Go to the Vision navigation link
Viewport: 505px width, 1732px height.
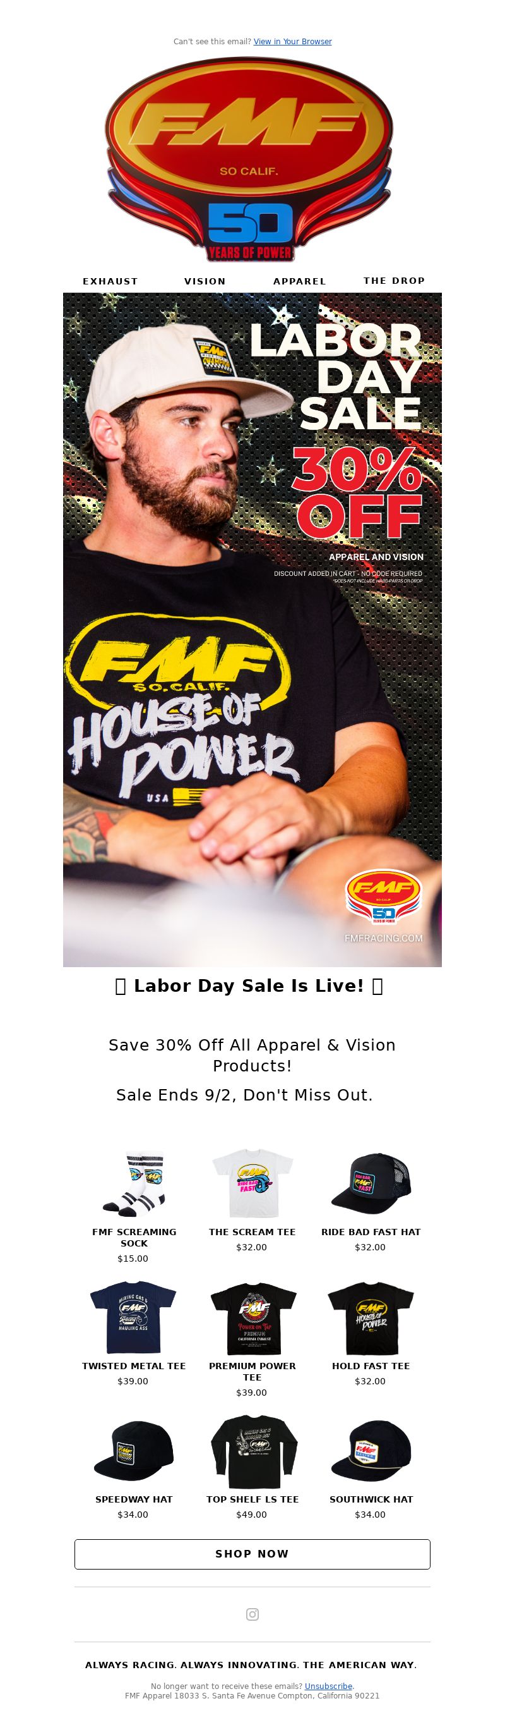205,281
